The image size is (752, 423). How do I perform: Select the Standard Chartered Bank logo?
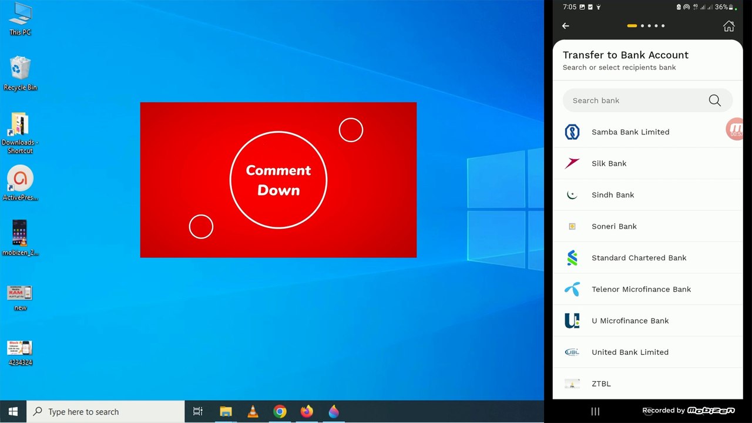(572, 258)
